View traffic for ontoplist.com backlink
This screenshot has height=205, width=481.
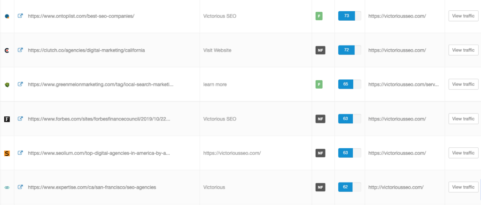pos(463,16)
